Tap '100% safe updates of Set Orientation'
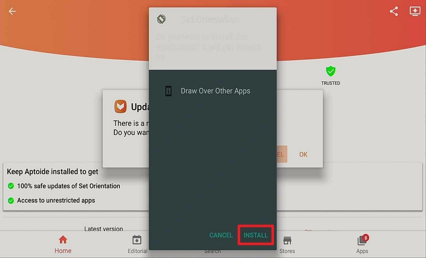 [x=69, y=186]
